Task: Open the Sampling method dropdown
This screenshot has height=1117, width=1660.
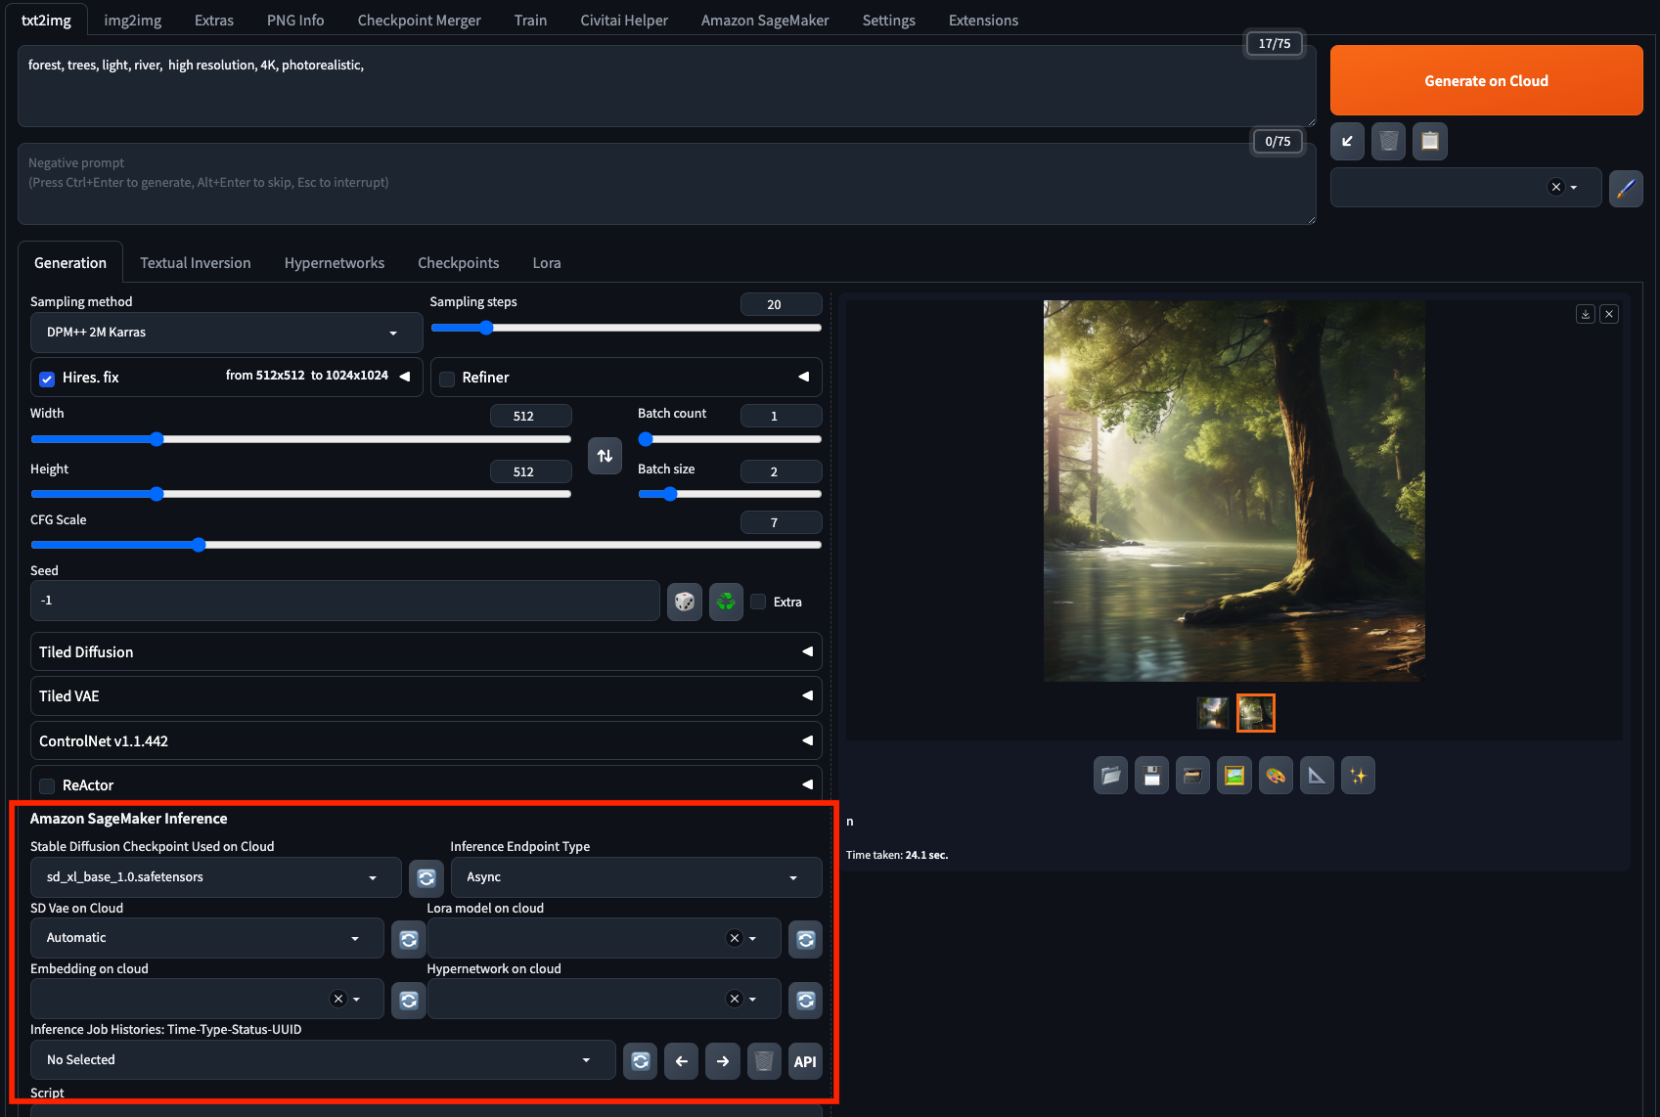Action: point(226,333)
